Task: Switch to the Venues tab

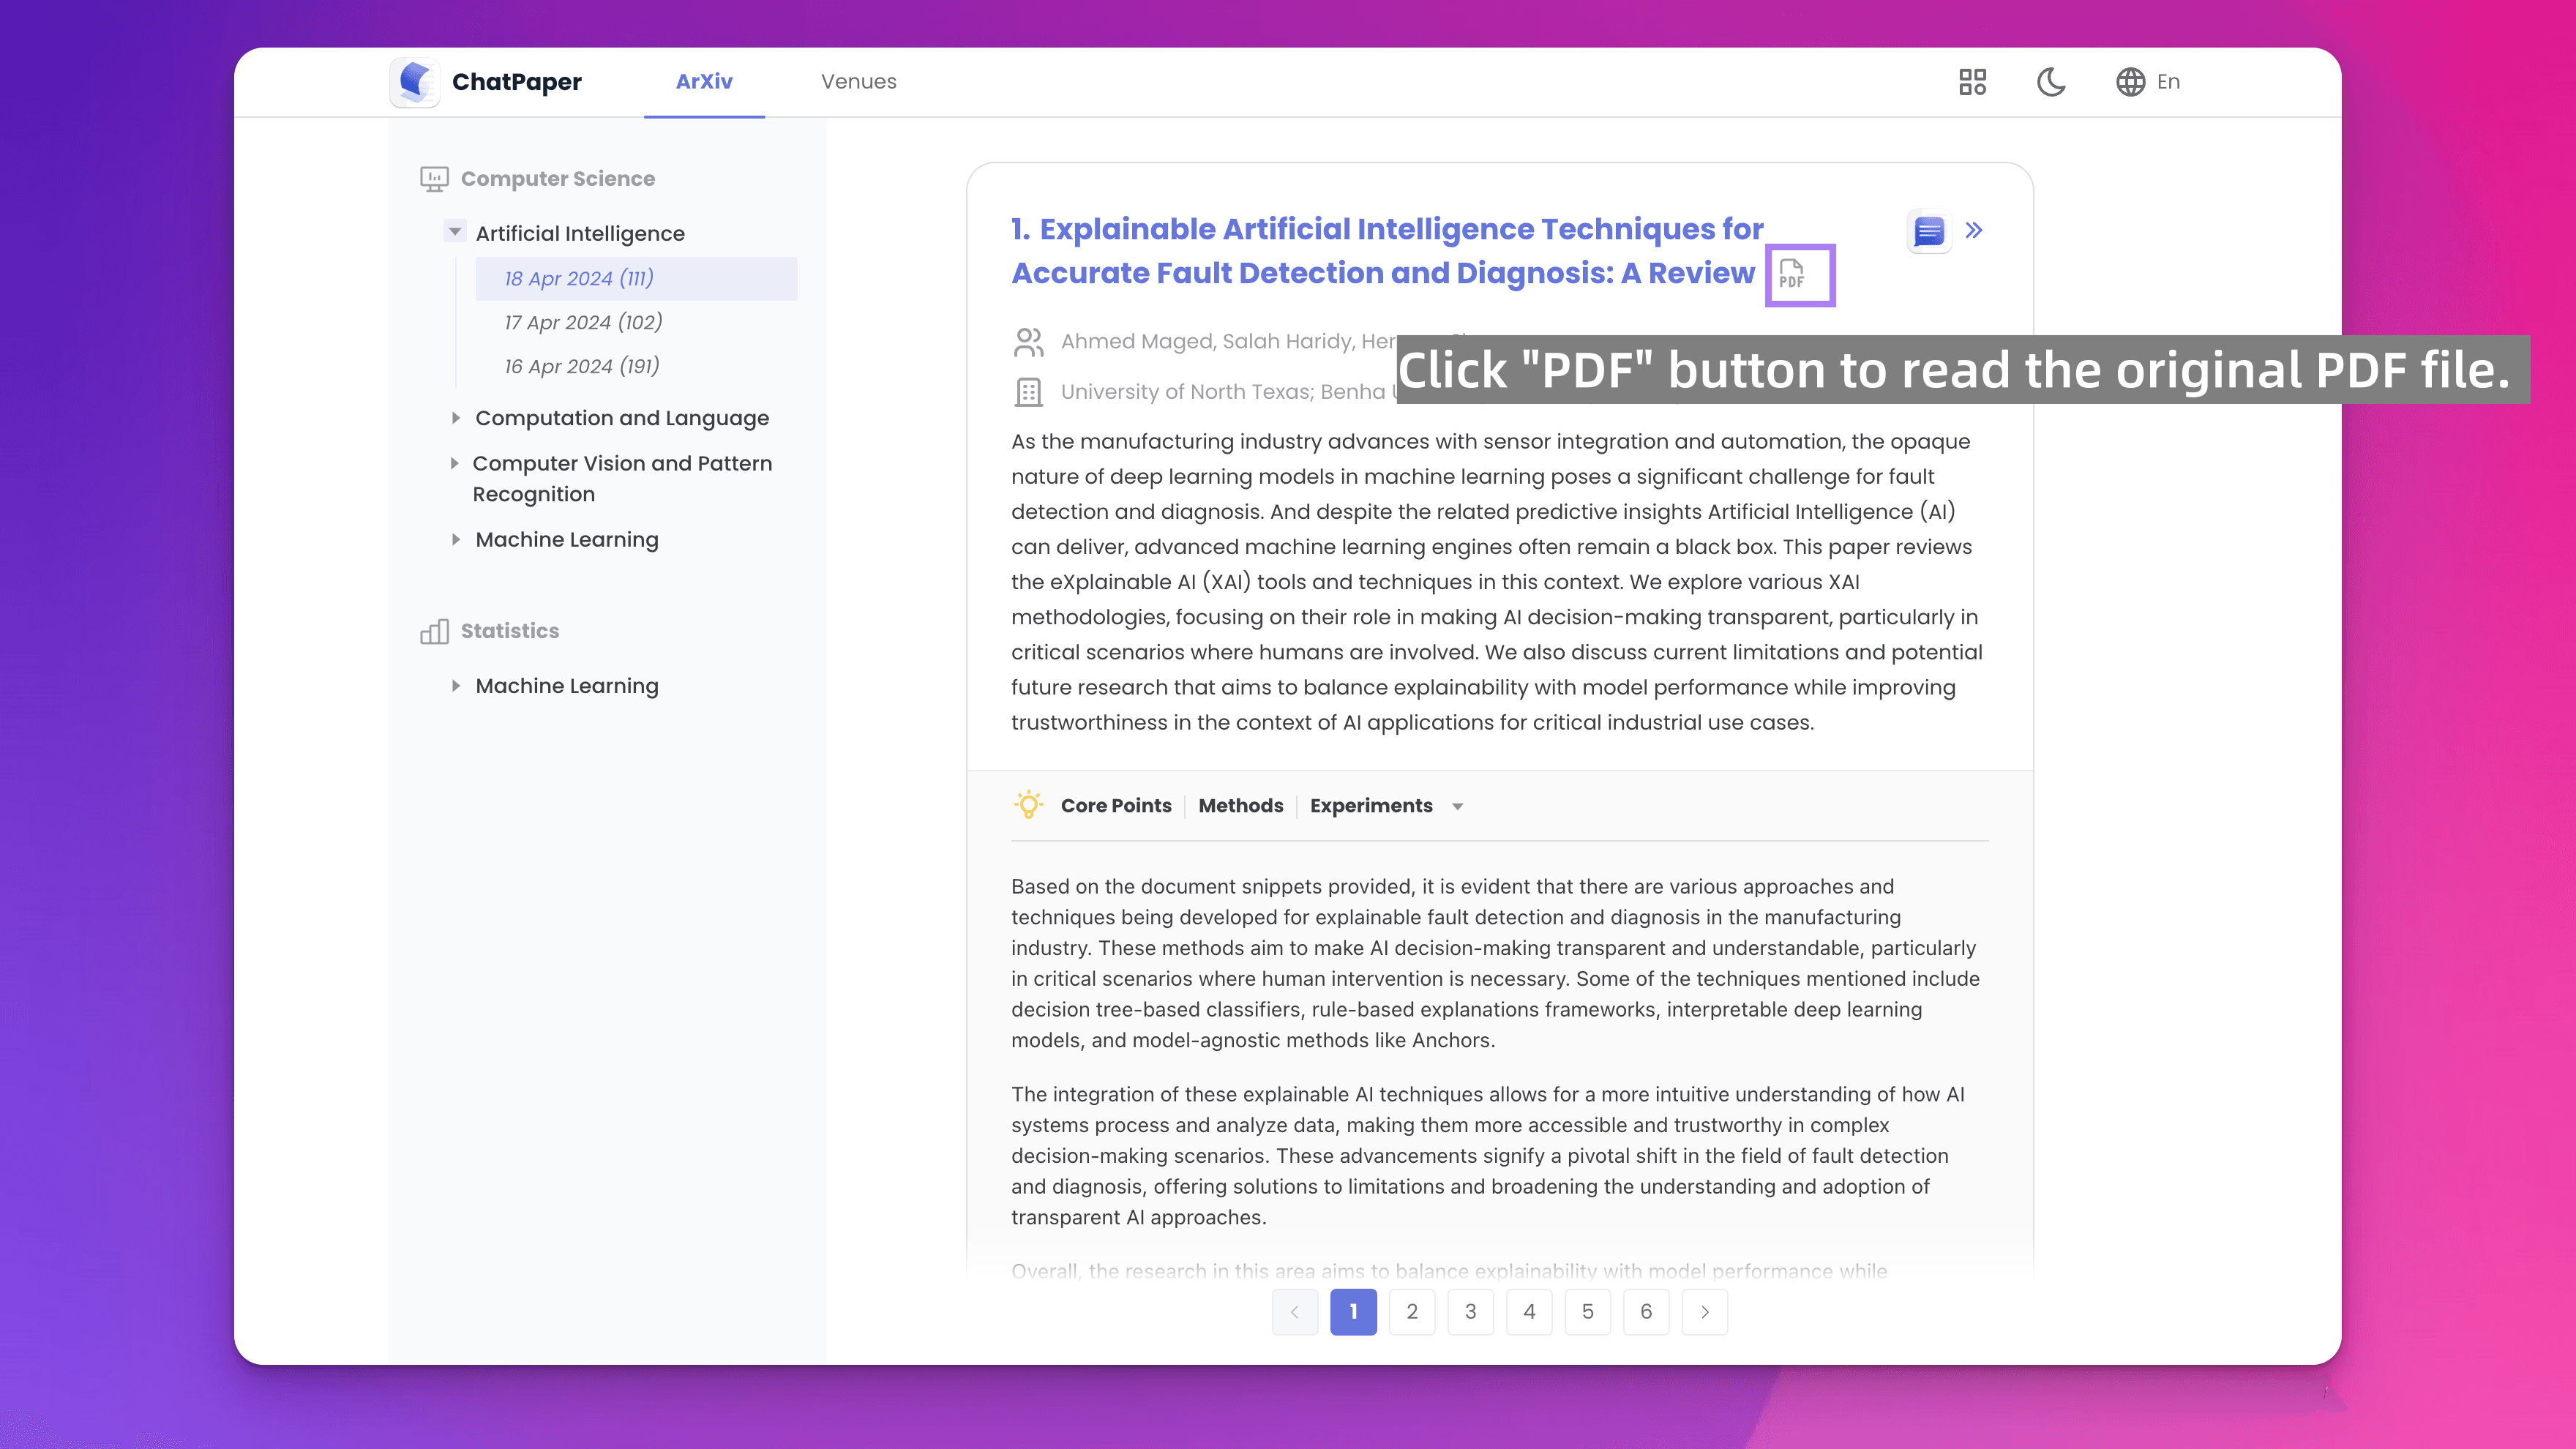Action: [x=858, y=82]
